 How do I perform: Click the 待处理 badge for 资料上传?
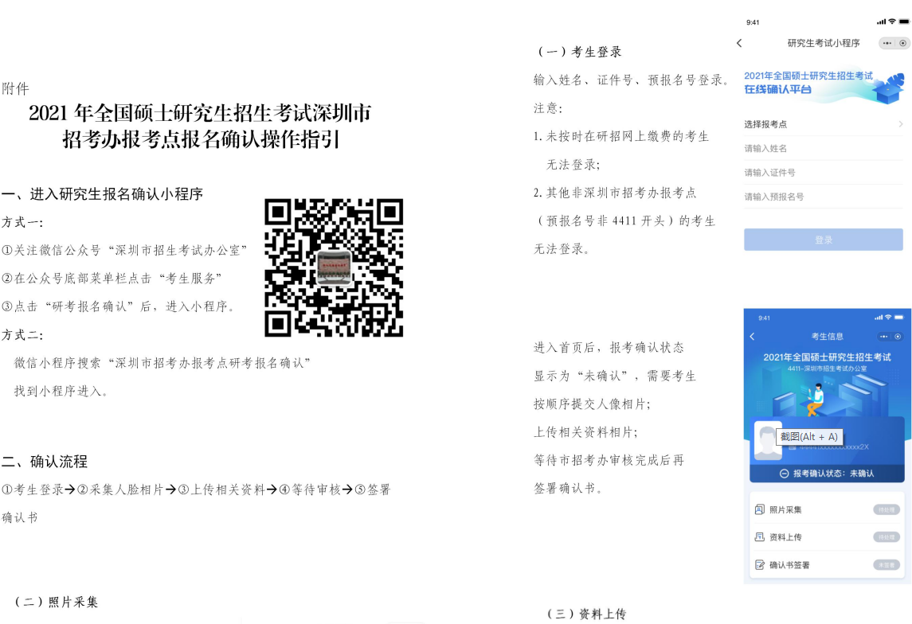(x=886, y=537)
